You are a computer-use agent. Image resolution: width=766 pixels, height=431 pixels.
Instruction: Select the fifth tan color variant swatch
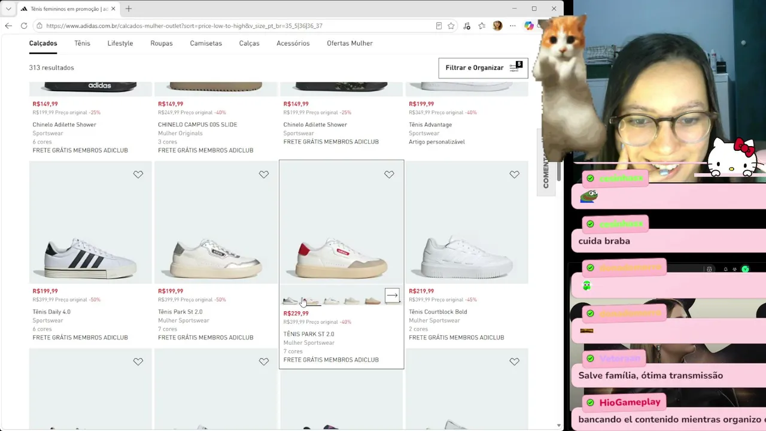373,300
